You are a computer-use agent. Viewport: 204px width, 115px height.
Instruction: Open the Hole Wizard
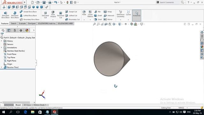[x=53, y=14]
